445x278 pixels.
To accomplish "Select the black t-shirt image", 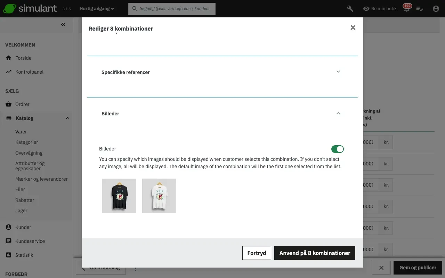I will point(119,196).
